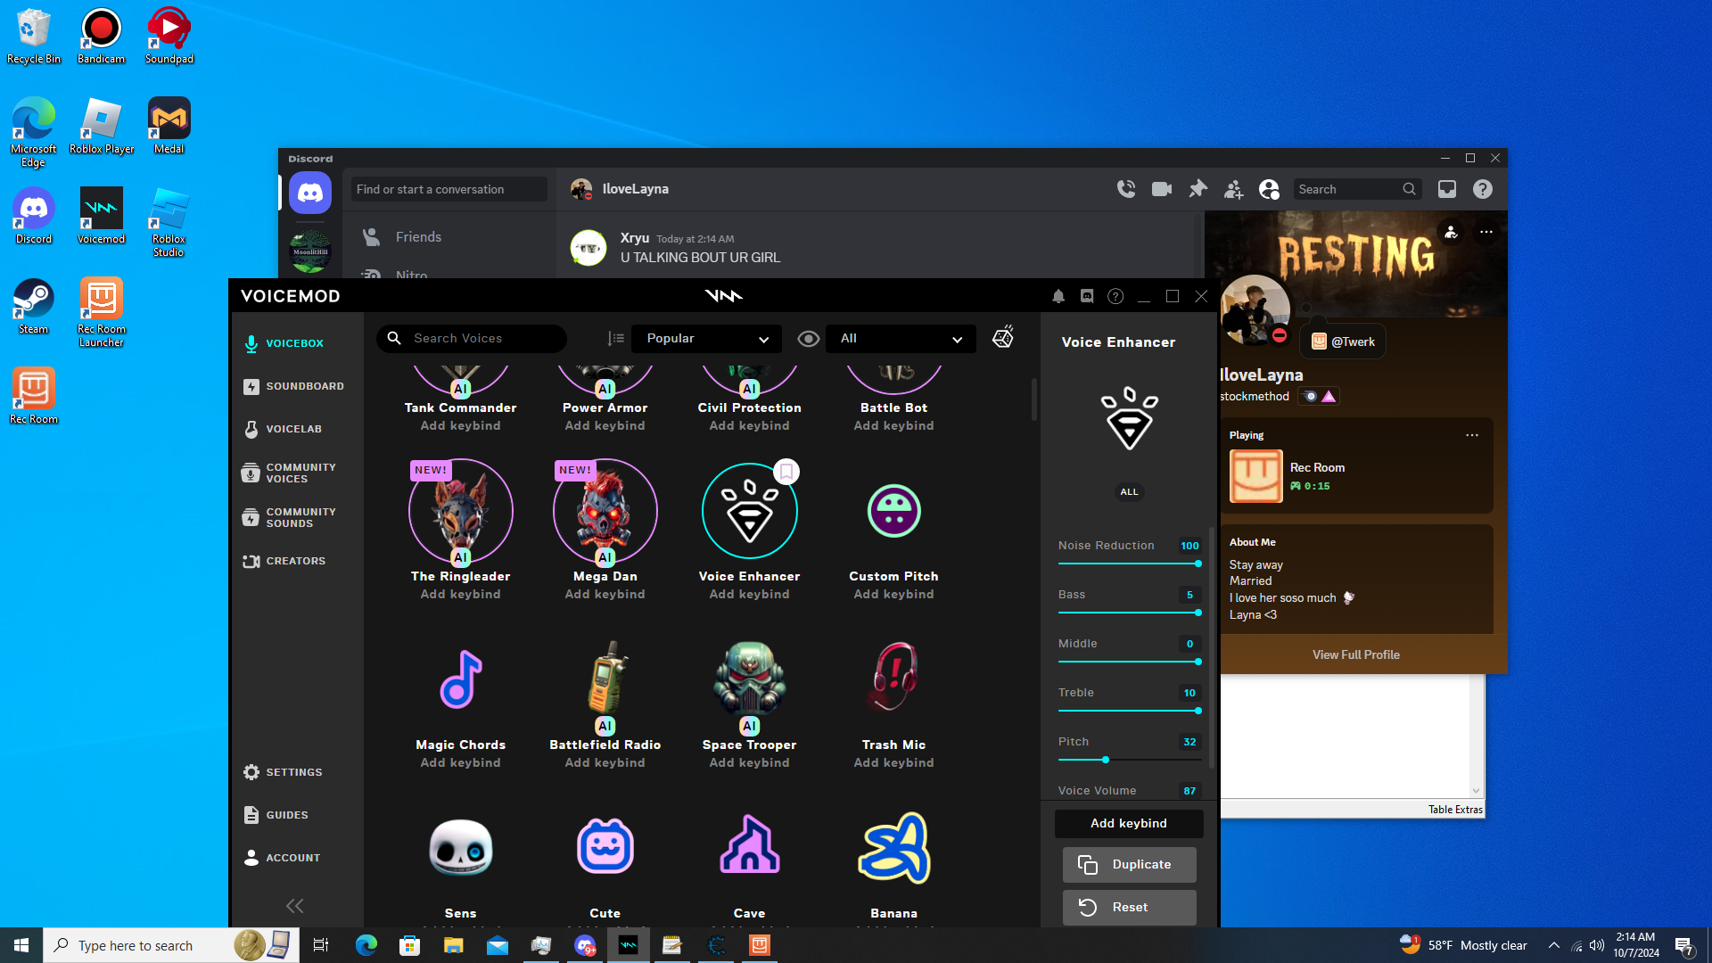Viewport: 1712px width, 963px height.
Task: Click the Duplicate button
Action: click(1129, 865)
